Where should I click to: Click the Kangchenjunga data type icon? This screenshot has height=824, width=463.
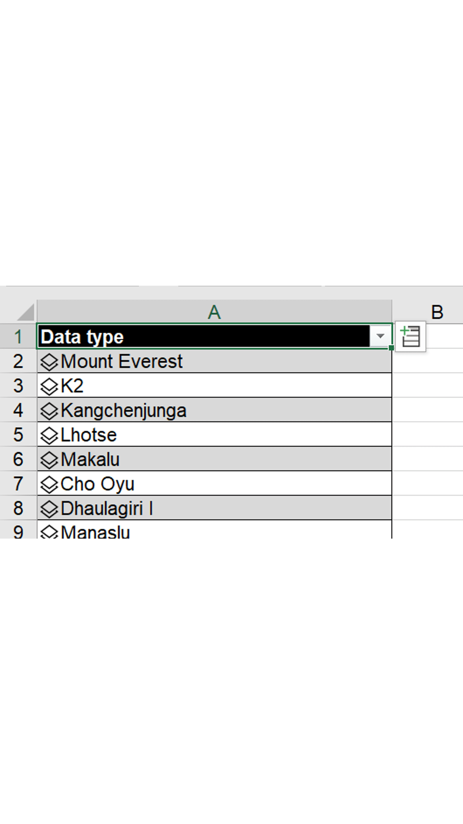49,411
